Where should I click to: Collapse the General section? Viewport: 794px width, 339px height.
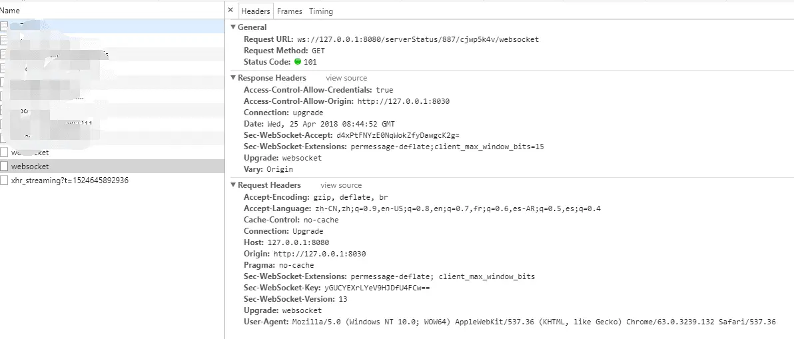tap(233, 27)
